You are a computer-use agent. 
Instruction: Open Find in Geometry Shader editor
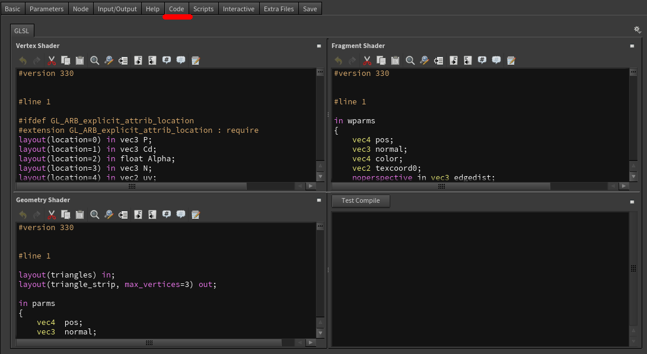pyautogui.click(x=94, y=215)
